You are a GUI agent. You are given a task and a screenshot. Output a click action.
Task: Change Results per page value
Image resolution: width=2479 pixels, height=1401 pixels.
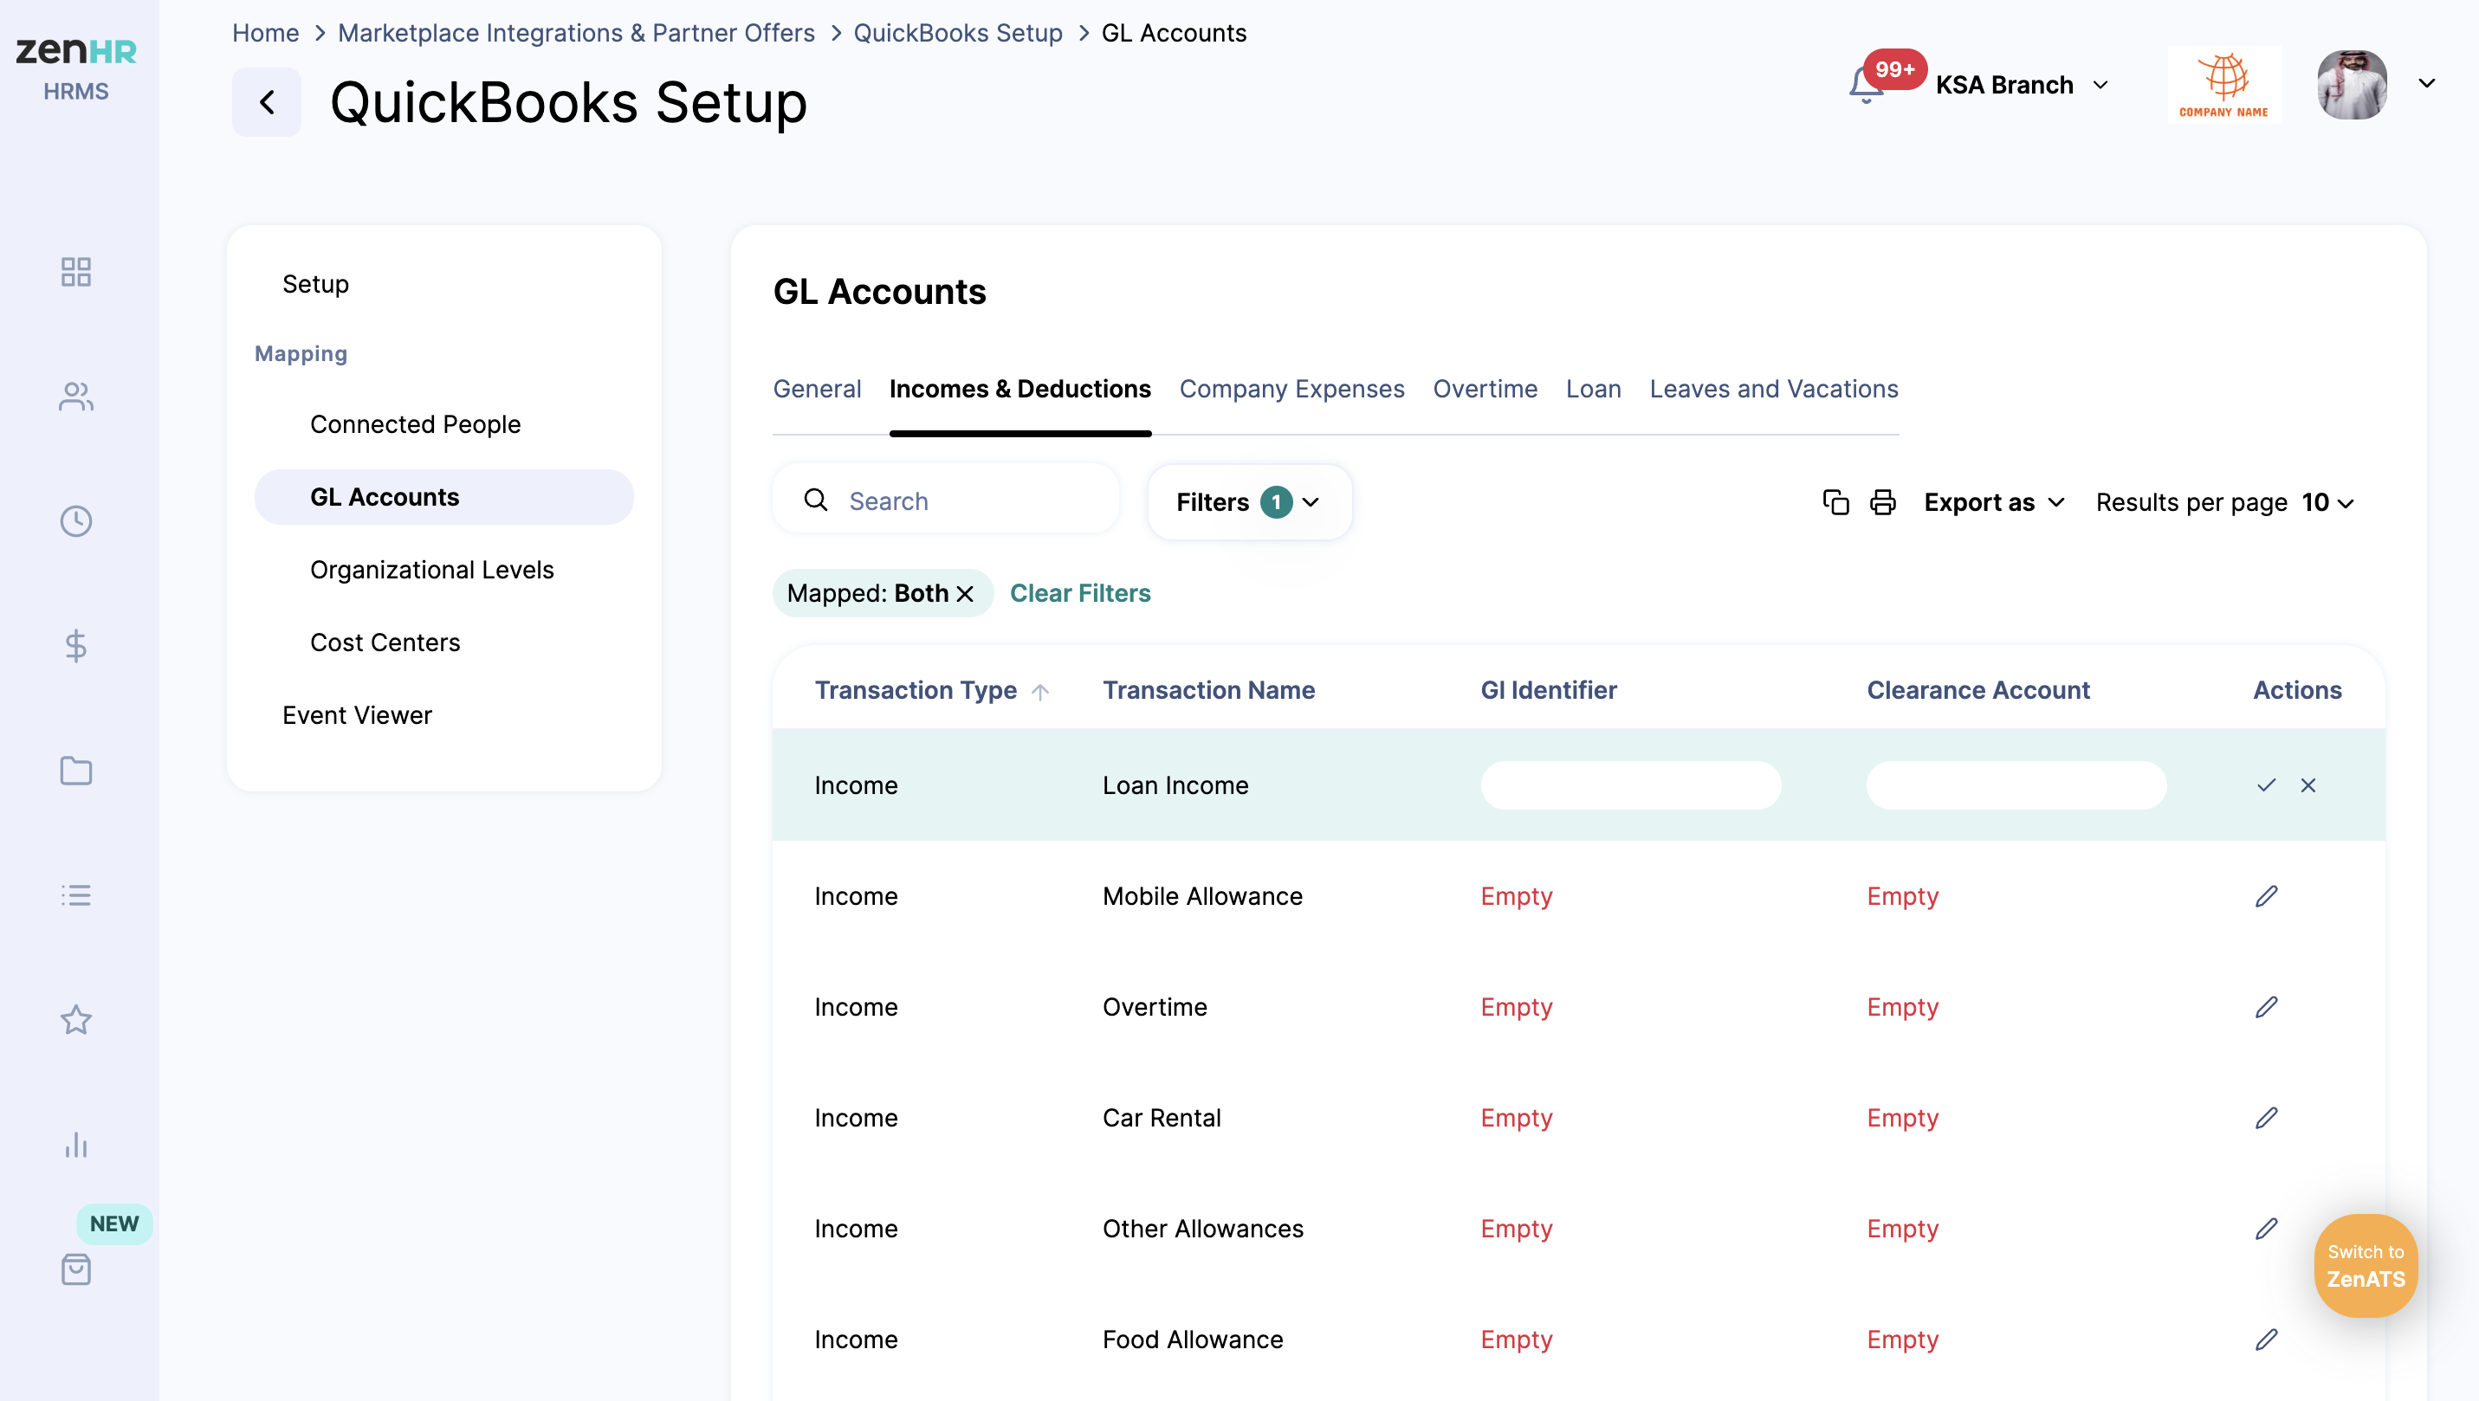pyautogui.click(x=2327, y=502)
